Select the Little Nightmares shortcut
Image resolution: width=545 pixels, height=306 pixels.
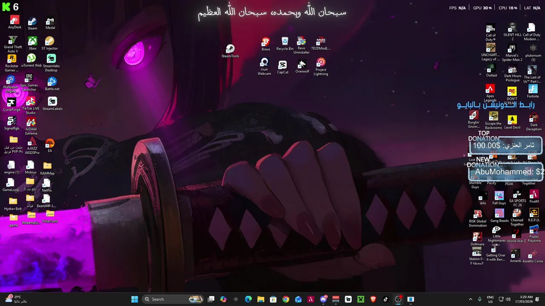(x=496, y=234)
